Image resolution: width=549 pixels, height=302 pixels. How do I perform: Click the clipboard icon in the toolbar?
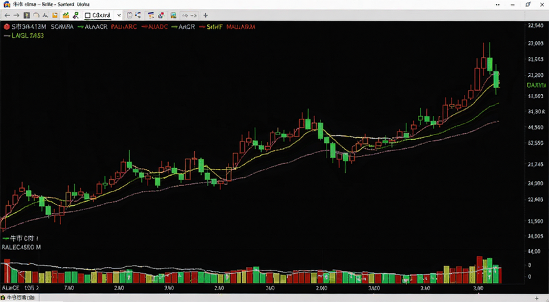pos(130,15)
